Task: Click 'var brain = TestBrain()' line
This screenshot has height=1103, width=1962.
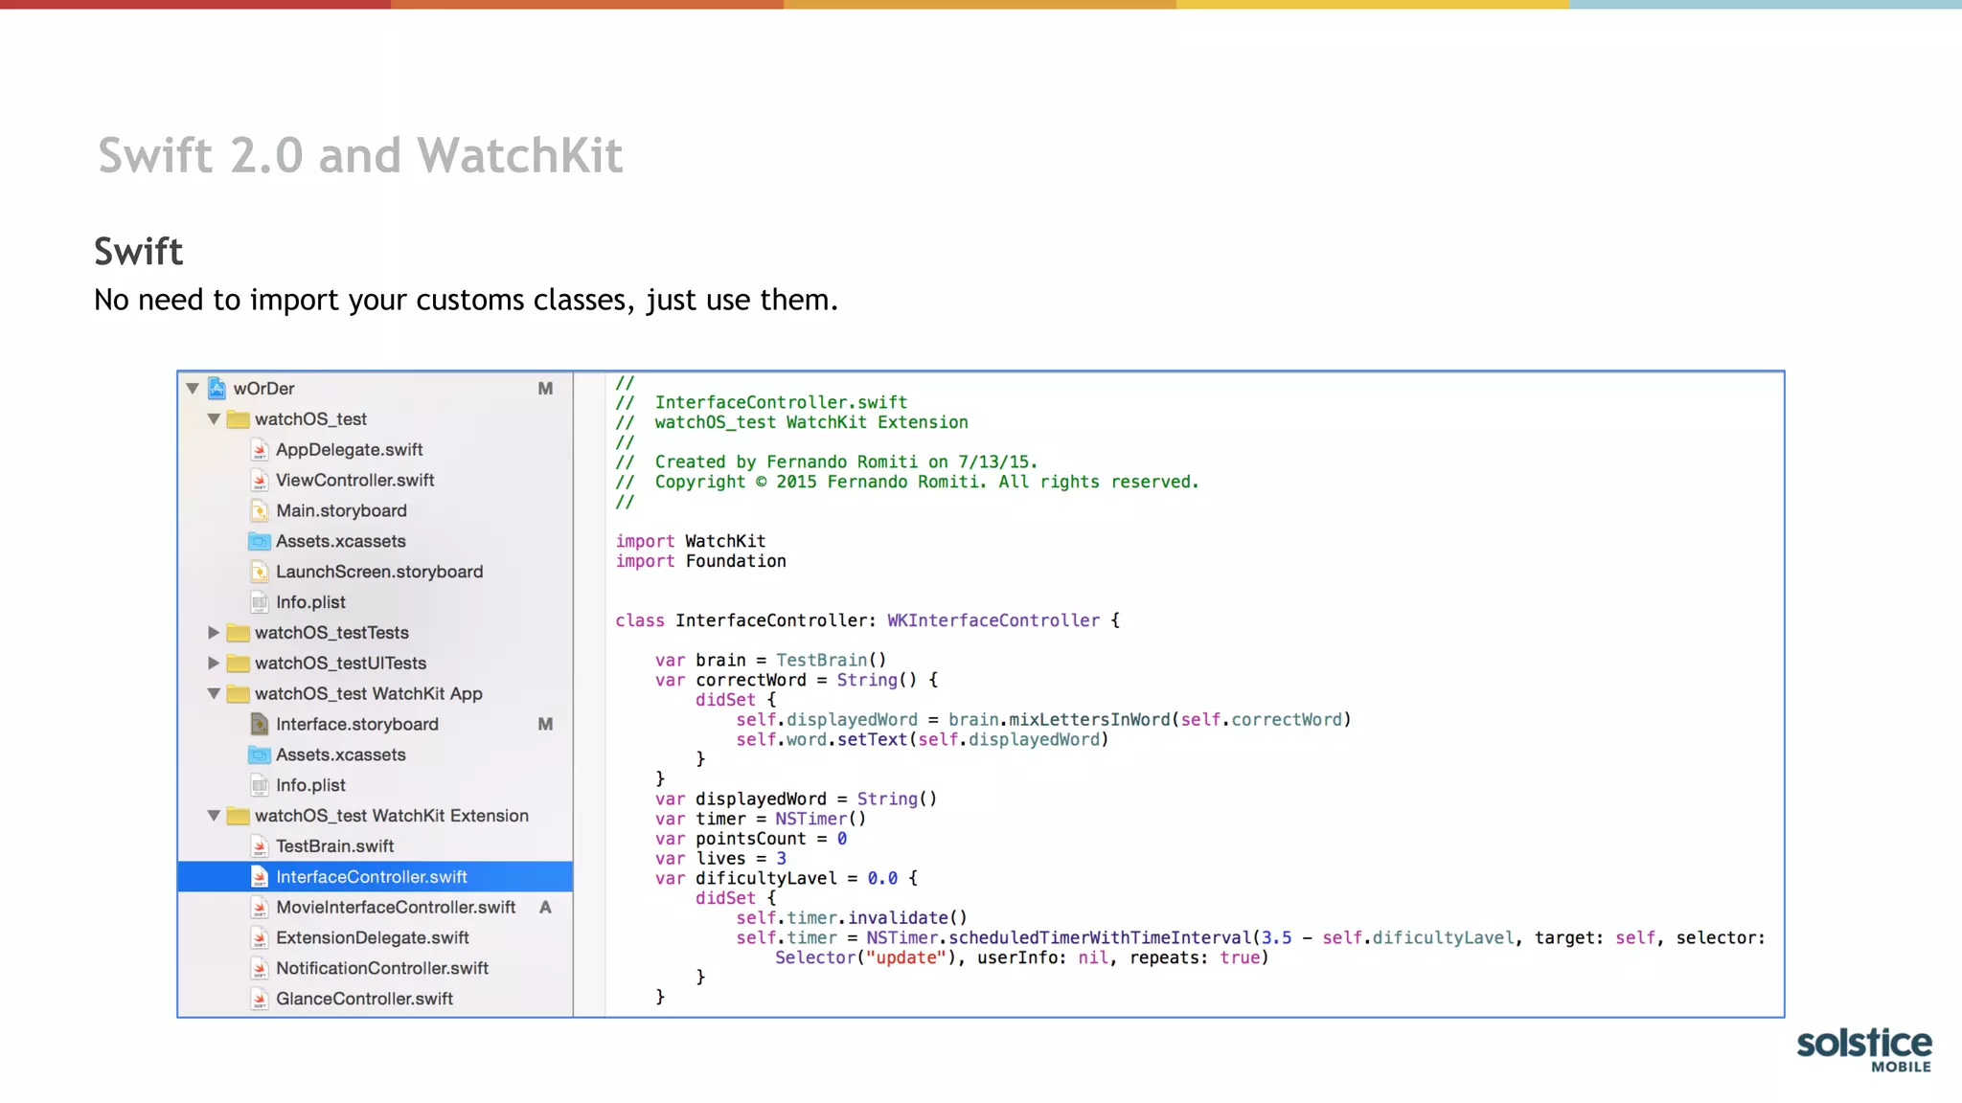Action: [x=771, y=661]
